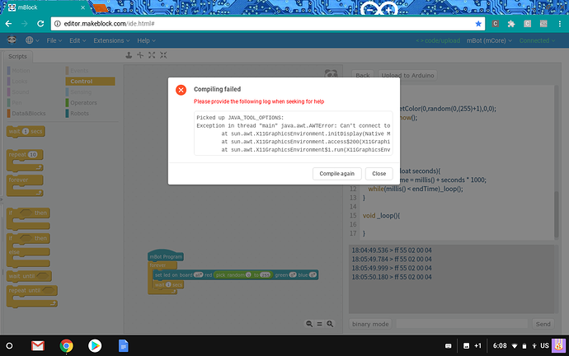This screenshot has height=356, width=569.
Task: Click the mBot Program hat block
Action: click(x=166, y=255)
